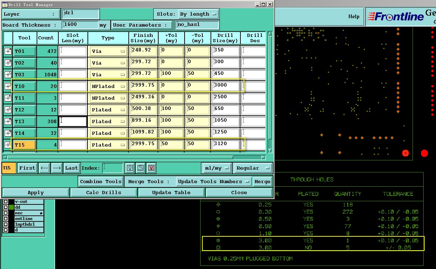
Task: Open Help menu in Frontline window
Action: coord(353,16)
